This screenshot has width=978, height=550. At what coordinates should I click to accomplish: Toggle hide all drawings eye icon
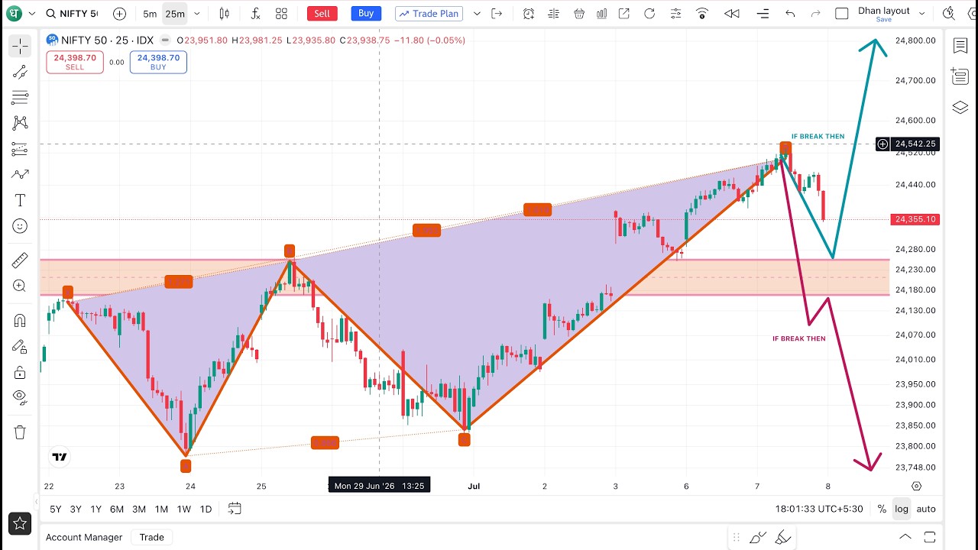[x=20, y=397]
